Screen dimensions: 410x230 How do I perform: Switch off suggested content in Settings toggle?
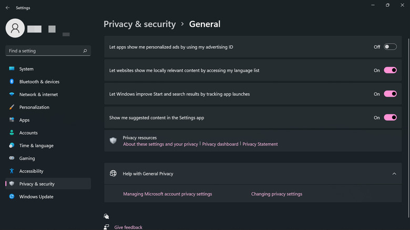390,118
